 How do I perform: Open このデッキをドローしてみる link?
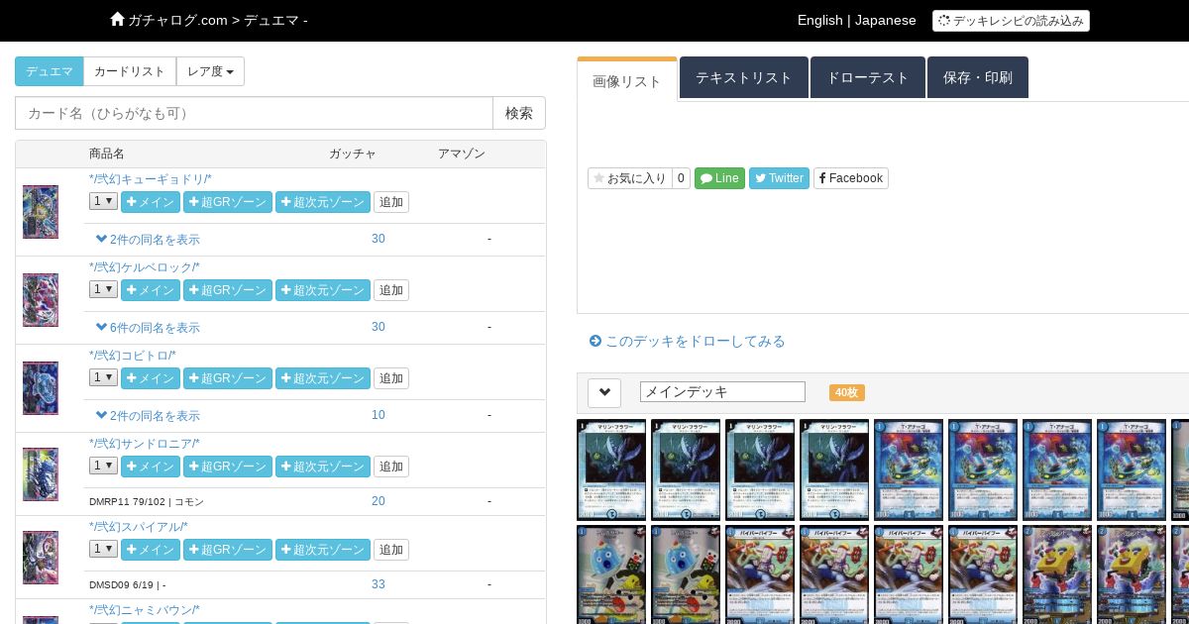687,341
